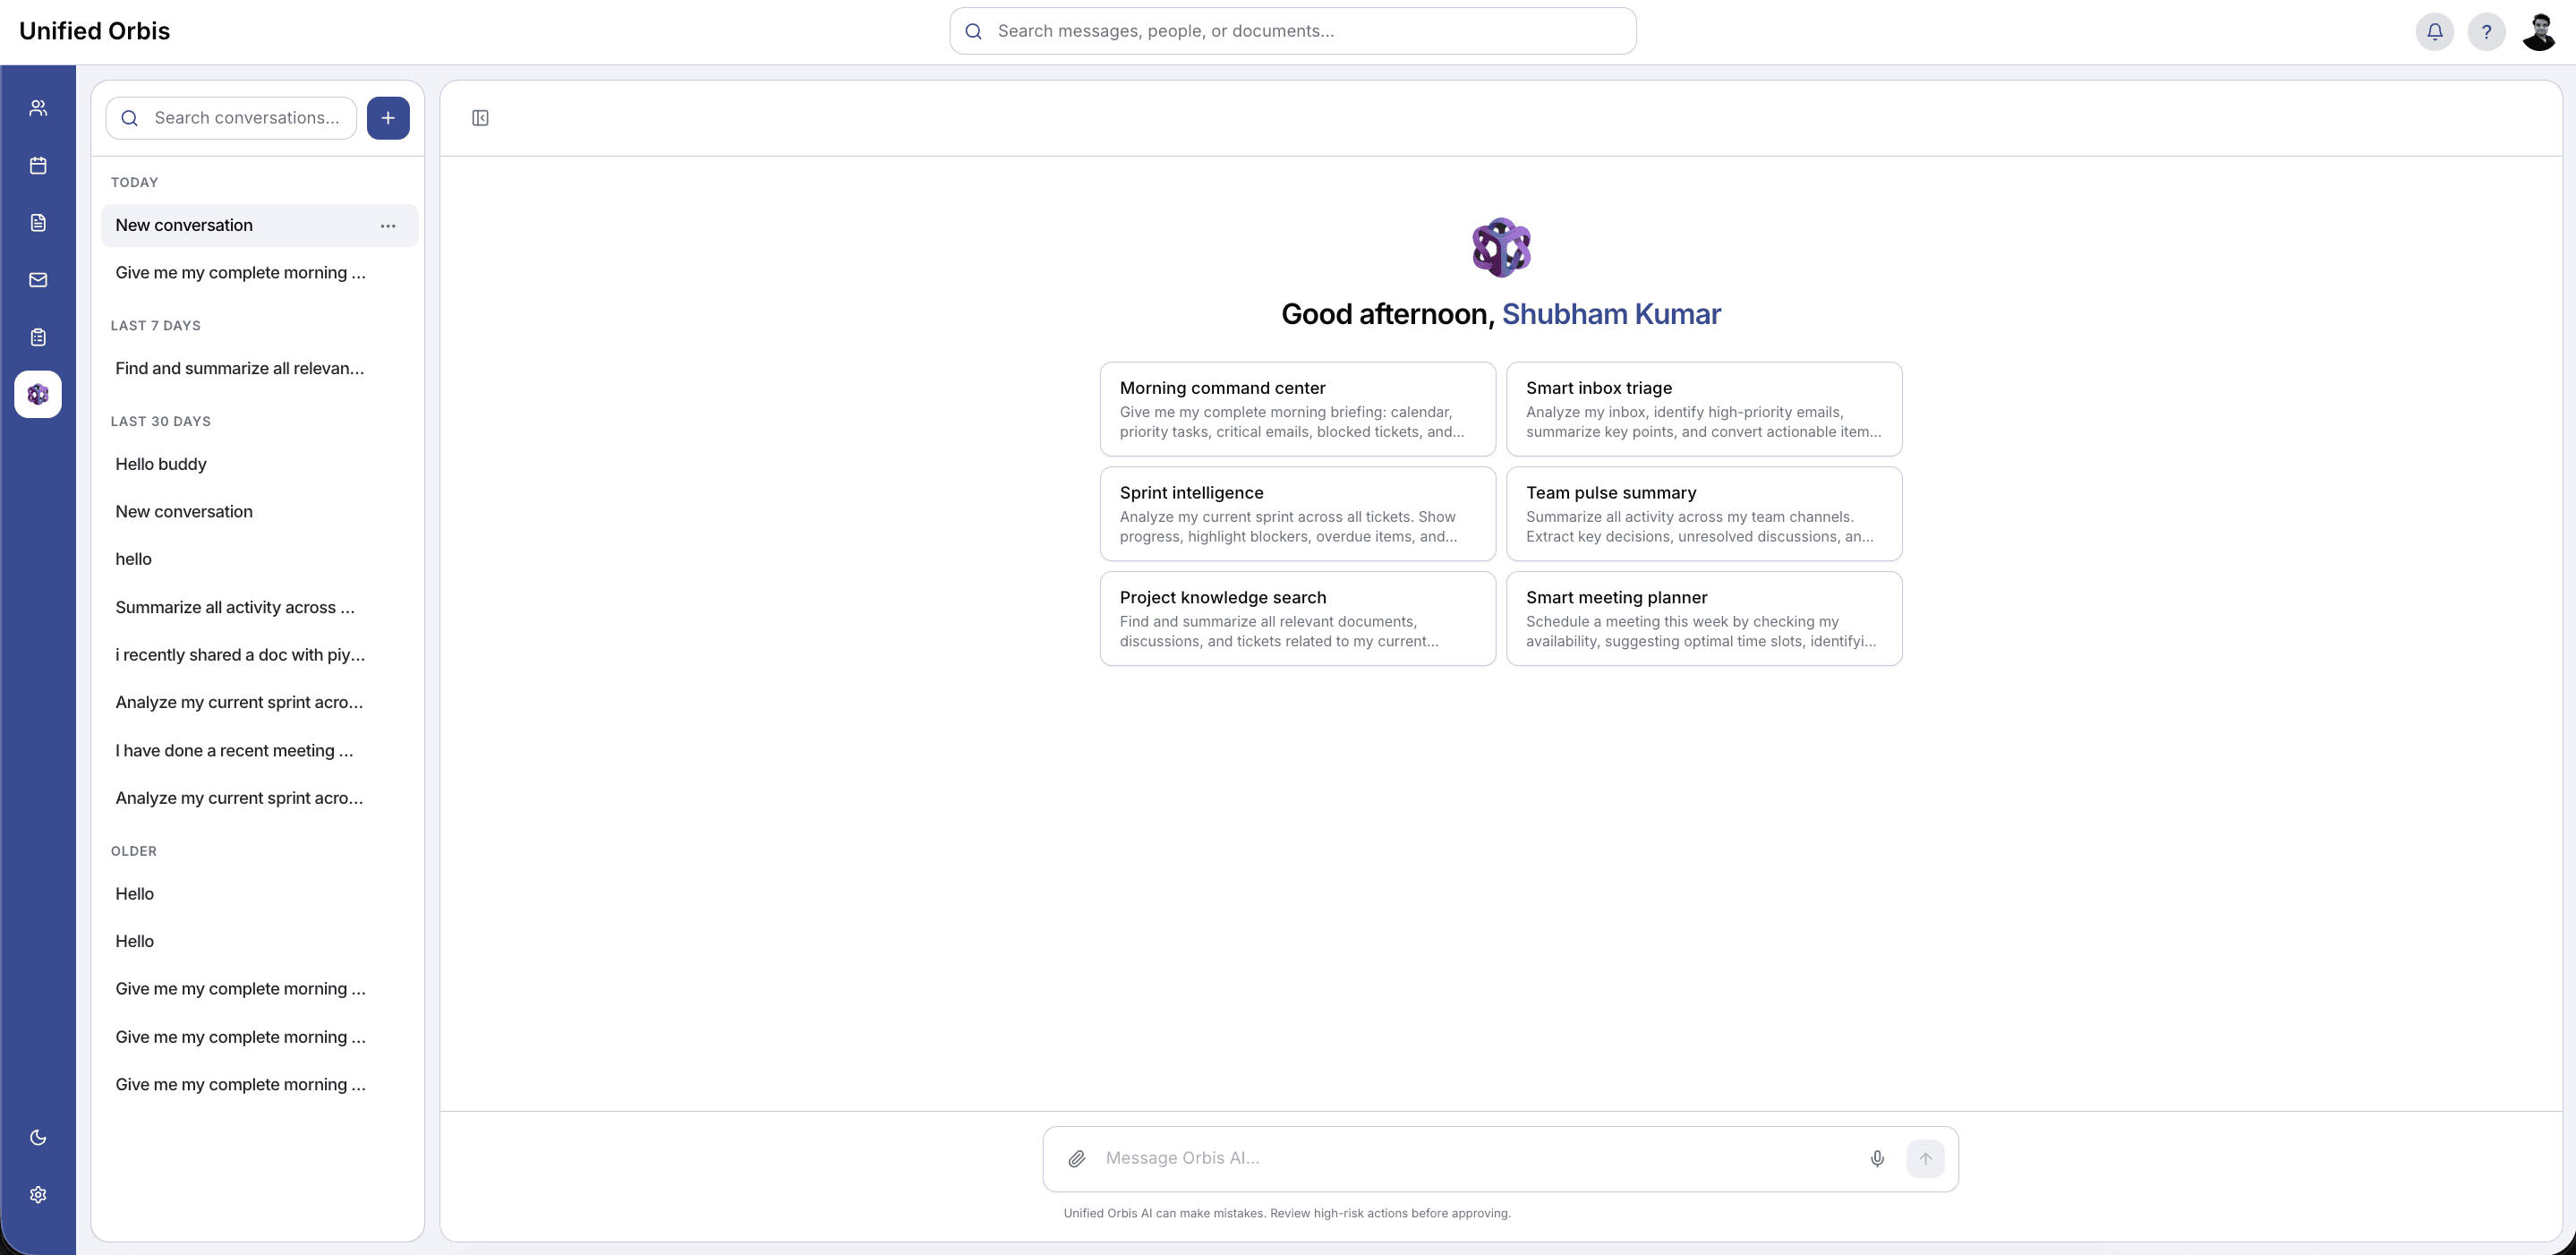Open 'Summarize all activity across' conversation
This screenshot has width=2576, height=1255.
(260, 607)
